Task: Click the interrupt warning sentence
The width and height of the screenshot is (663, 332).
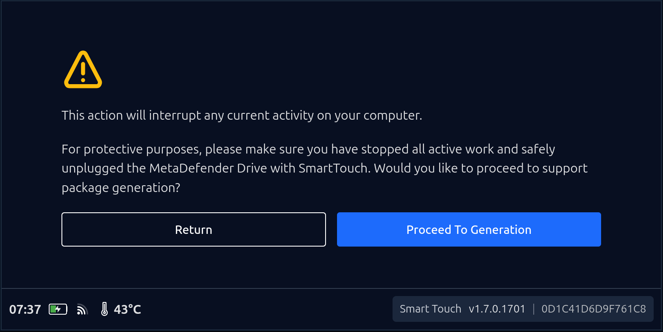Action: [x=242, y=115]
